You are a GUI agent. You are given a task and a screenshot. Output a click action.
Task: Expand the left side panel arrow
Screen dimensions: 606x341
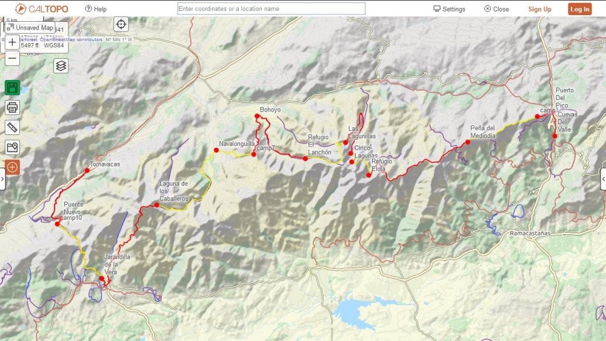(2, 179)
